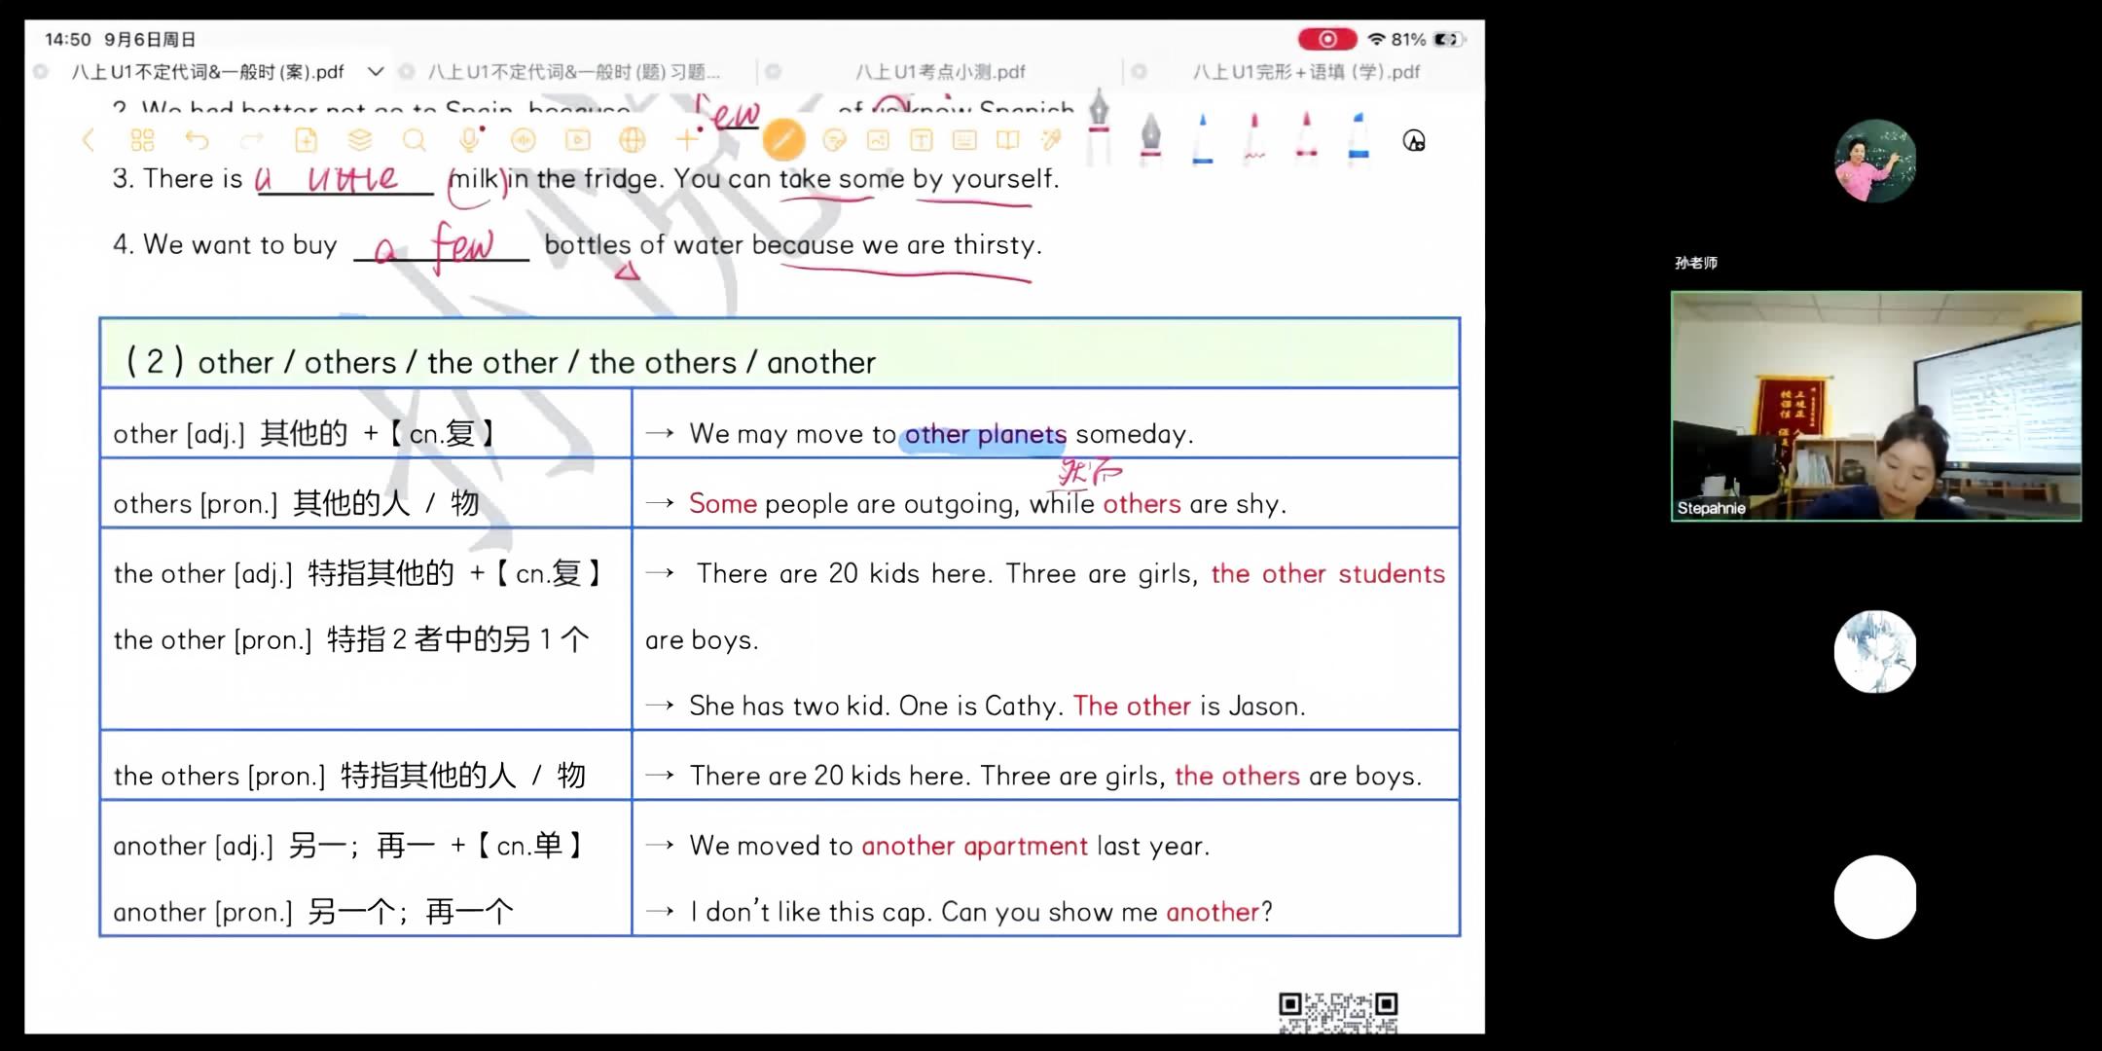Expand the current document tab dropdown chevron
The width and height of the screenshot is (2102, 1051).
(376, 71)
